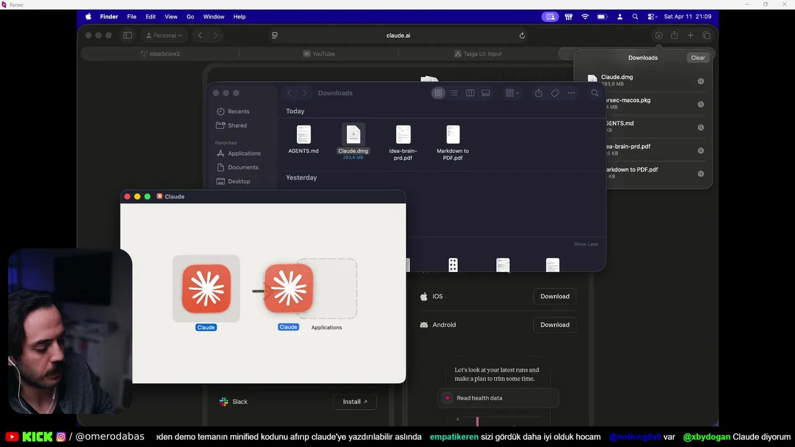Click Finder share icon
This screenshot has width=795, height=447.
[x=538, y=93]
